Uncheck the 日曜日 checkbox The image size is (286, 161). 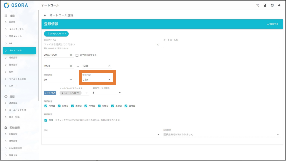click(x=126, y=106)
